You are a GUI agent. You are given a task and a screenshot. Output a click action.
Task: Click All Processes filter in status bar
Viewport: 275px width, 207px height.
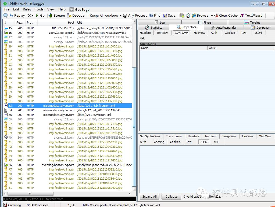click(38, 205)
